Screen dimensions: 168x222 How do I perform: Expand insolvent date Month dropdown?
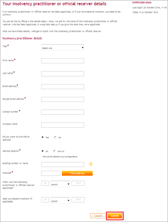[x=60, y=200]
